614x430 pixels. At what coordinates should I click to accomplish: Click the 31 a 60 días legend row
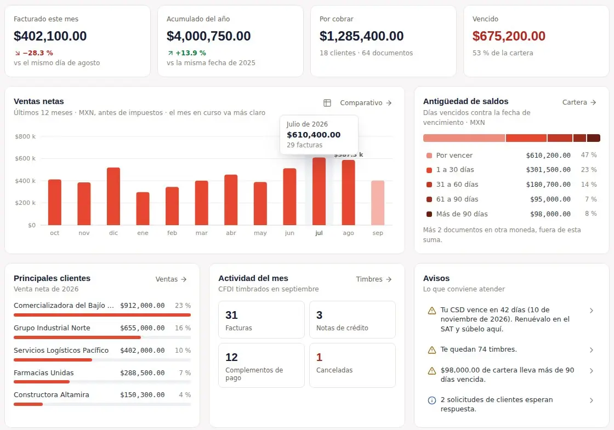511,184
